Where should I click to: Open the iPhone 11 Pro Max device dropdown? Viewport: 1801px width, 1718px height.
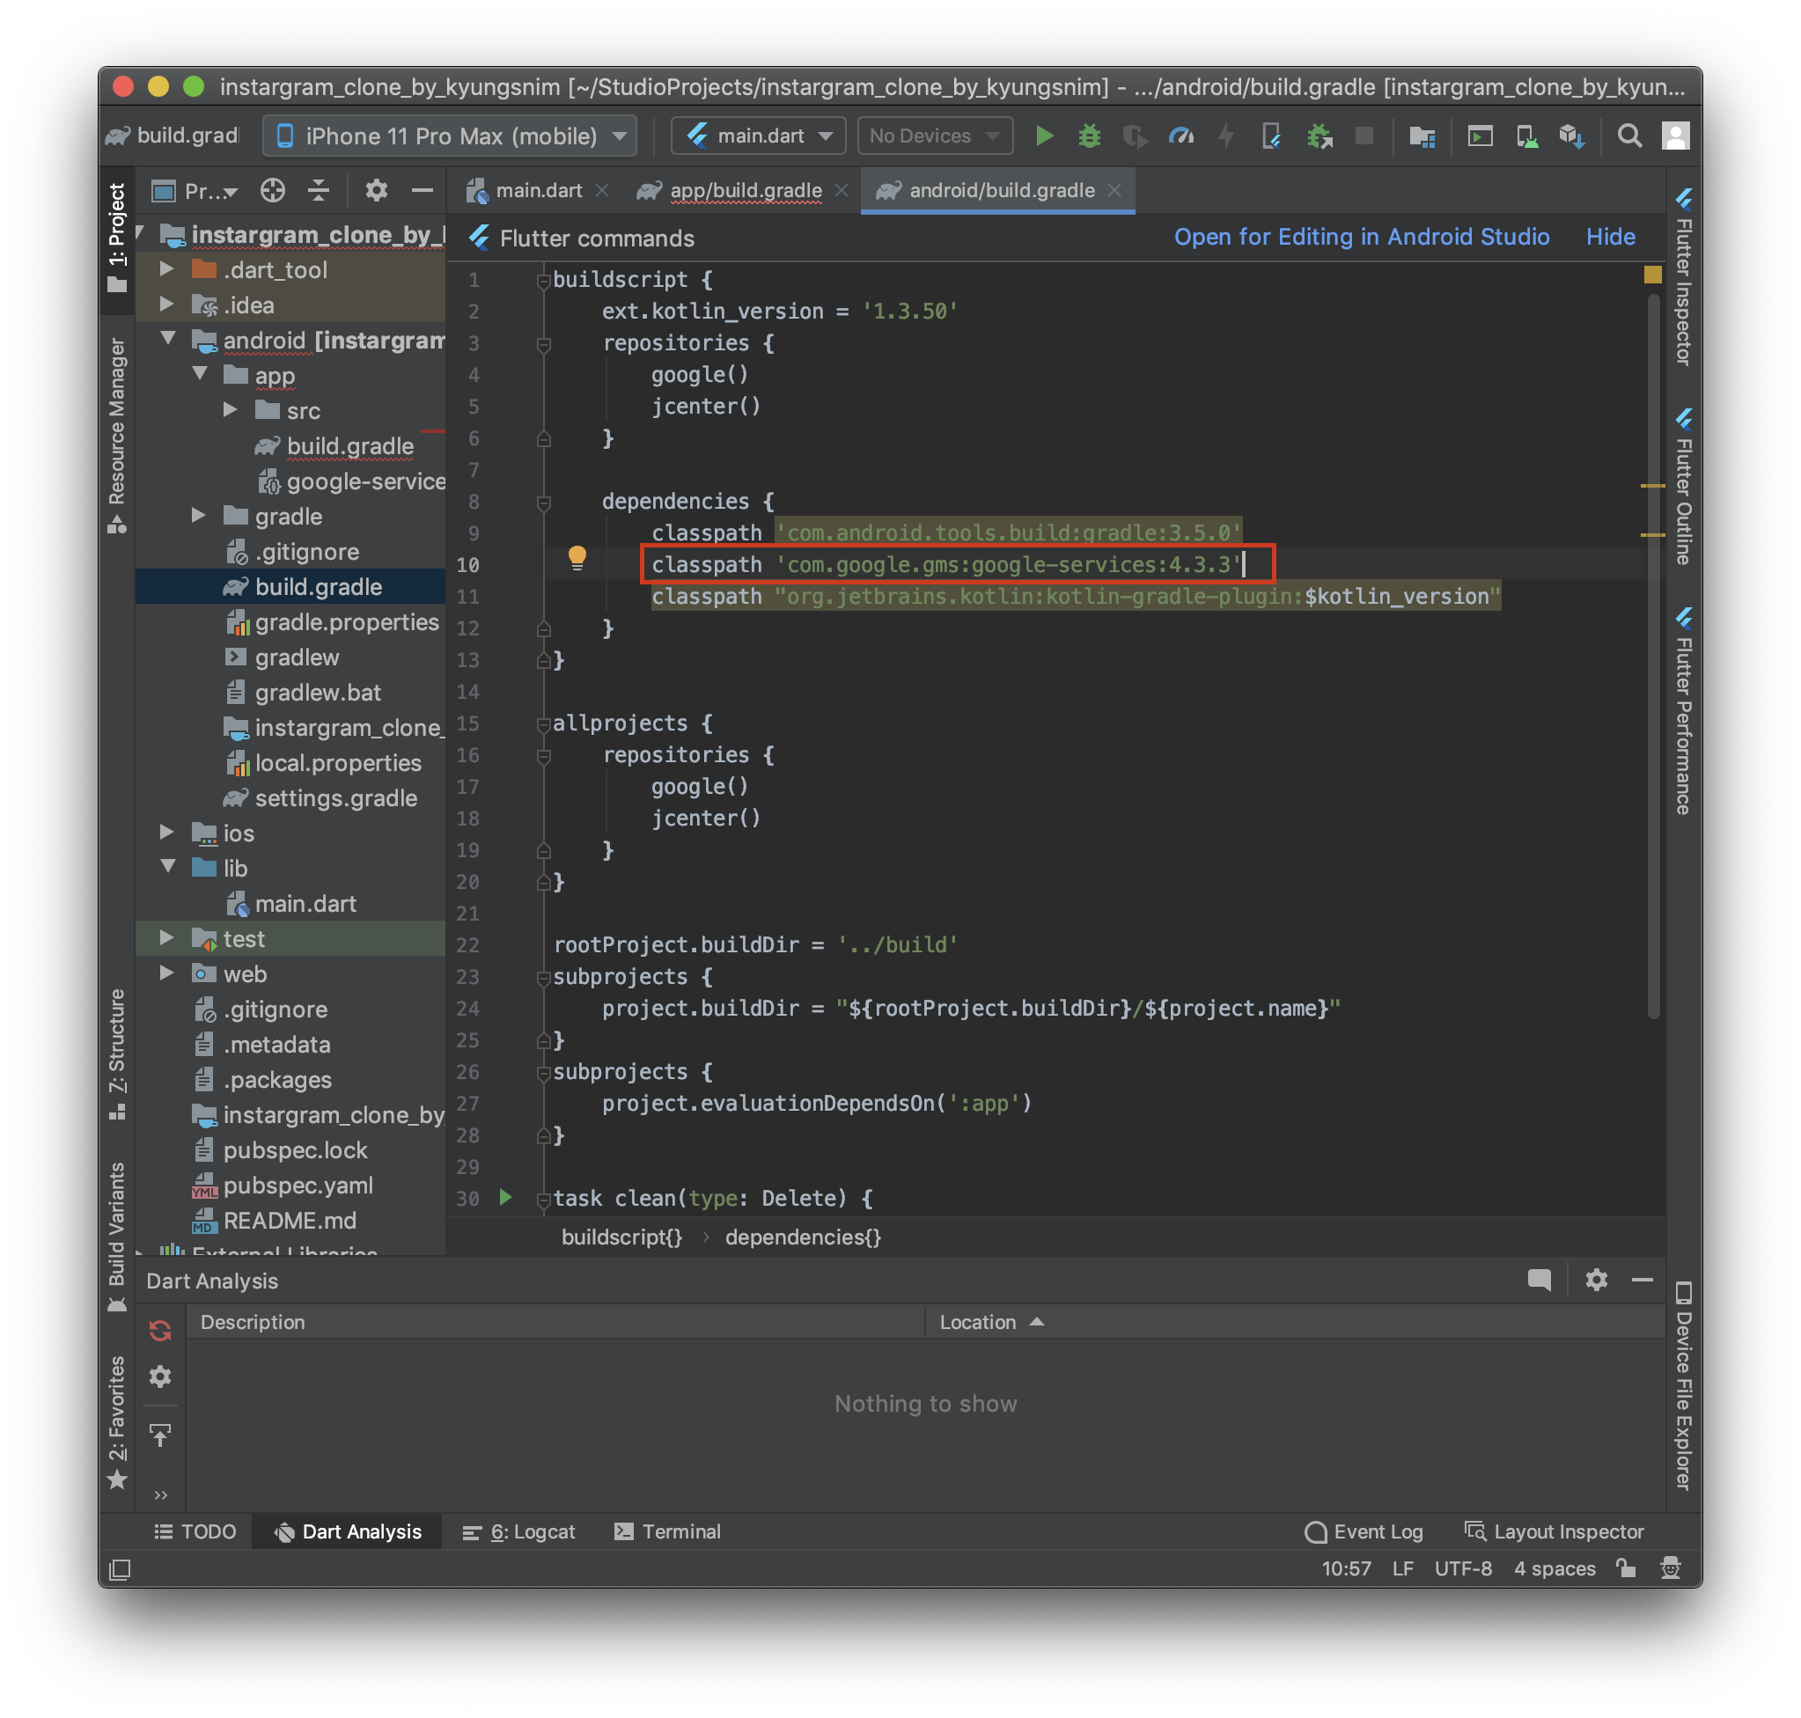[x=450, y=136]
